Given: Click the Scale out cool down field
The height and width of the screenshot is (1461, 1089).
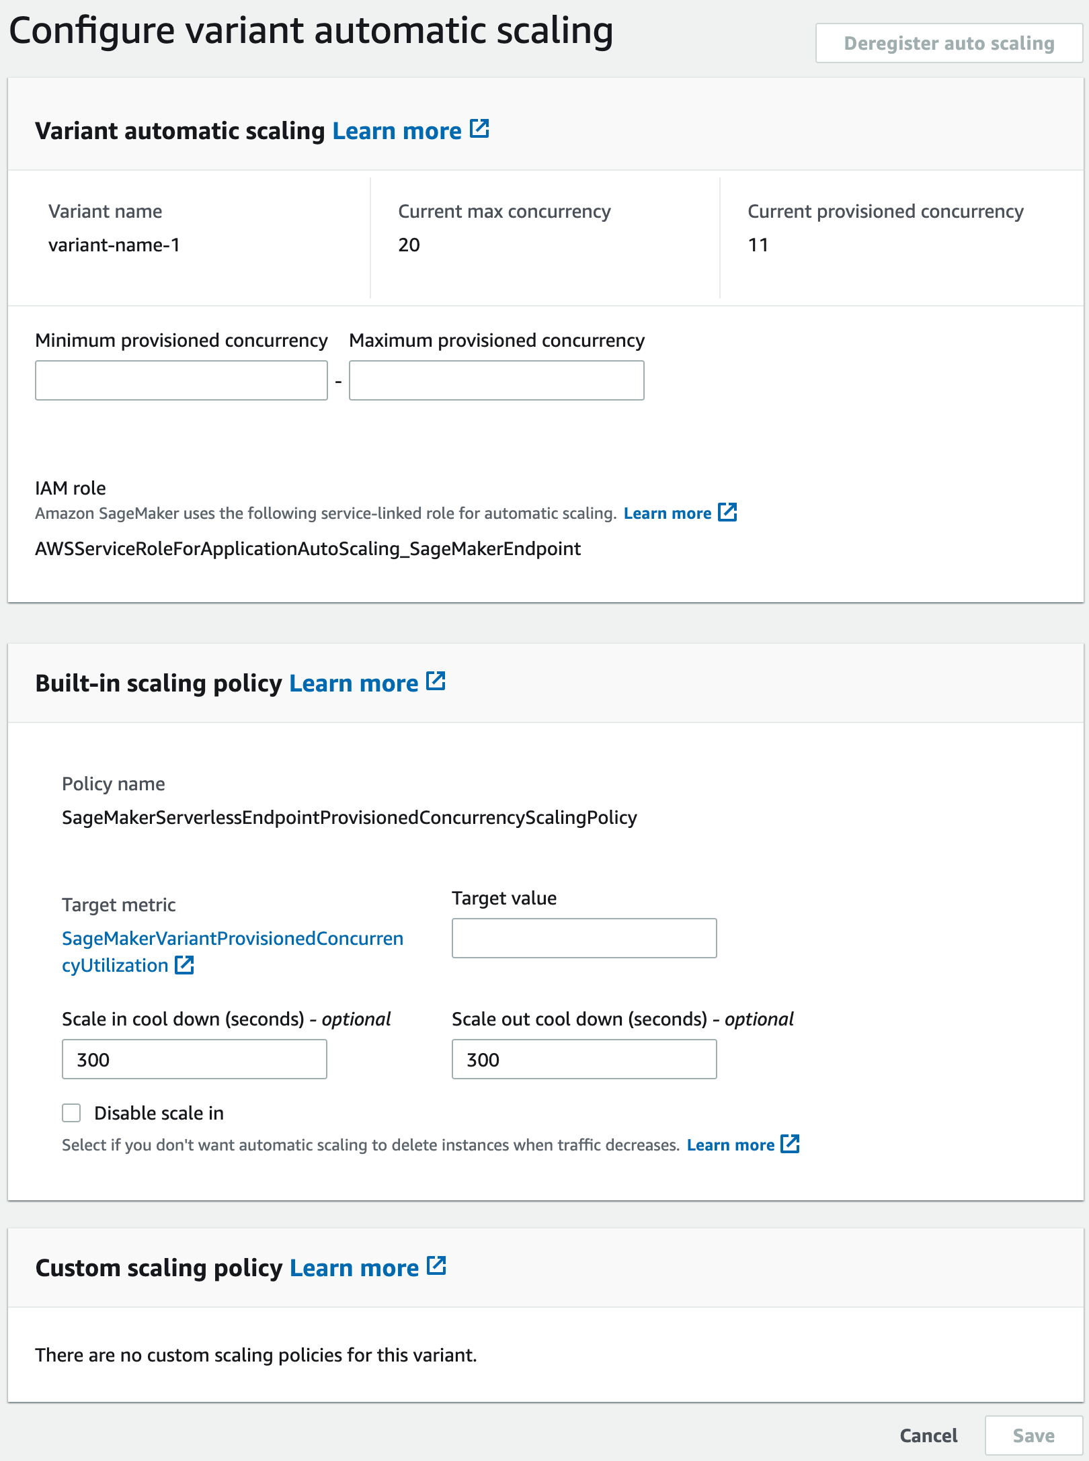Looking at the screenshot, I should point(583,1059).
